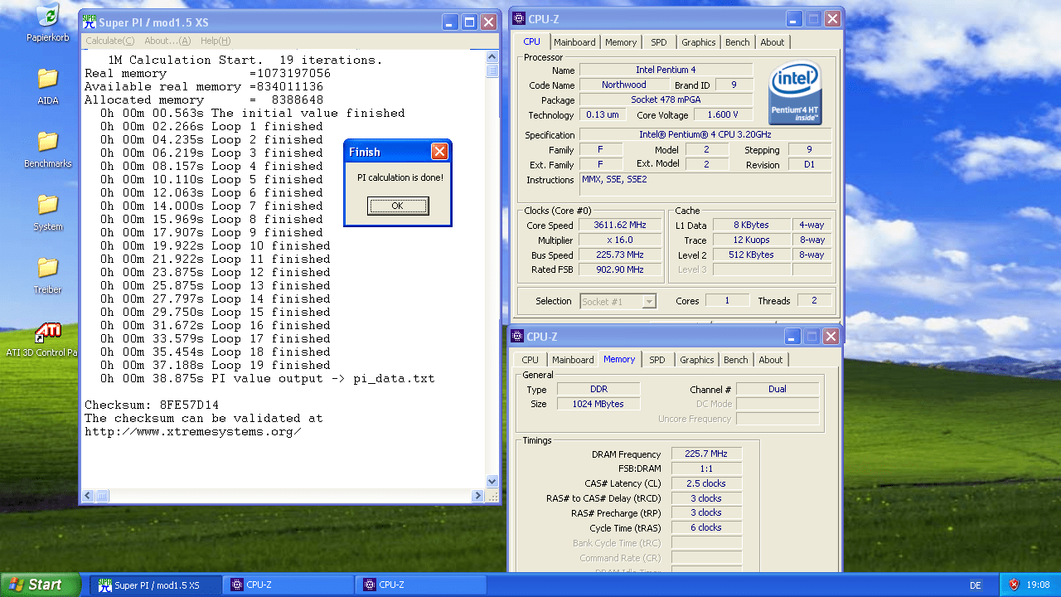Select Bench tab in lower CPU-Z window
This screenshot has height=597, width=1061.
tap(735, 360)
